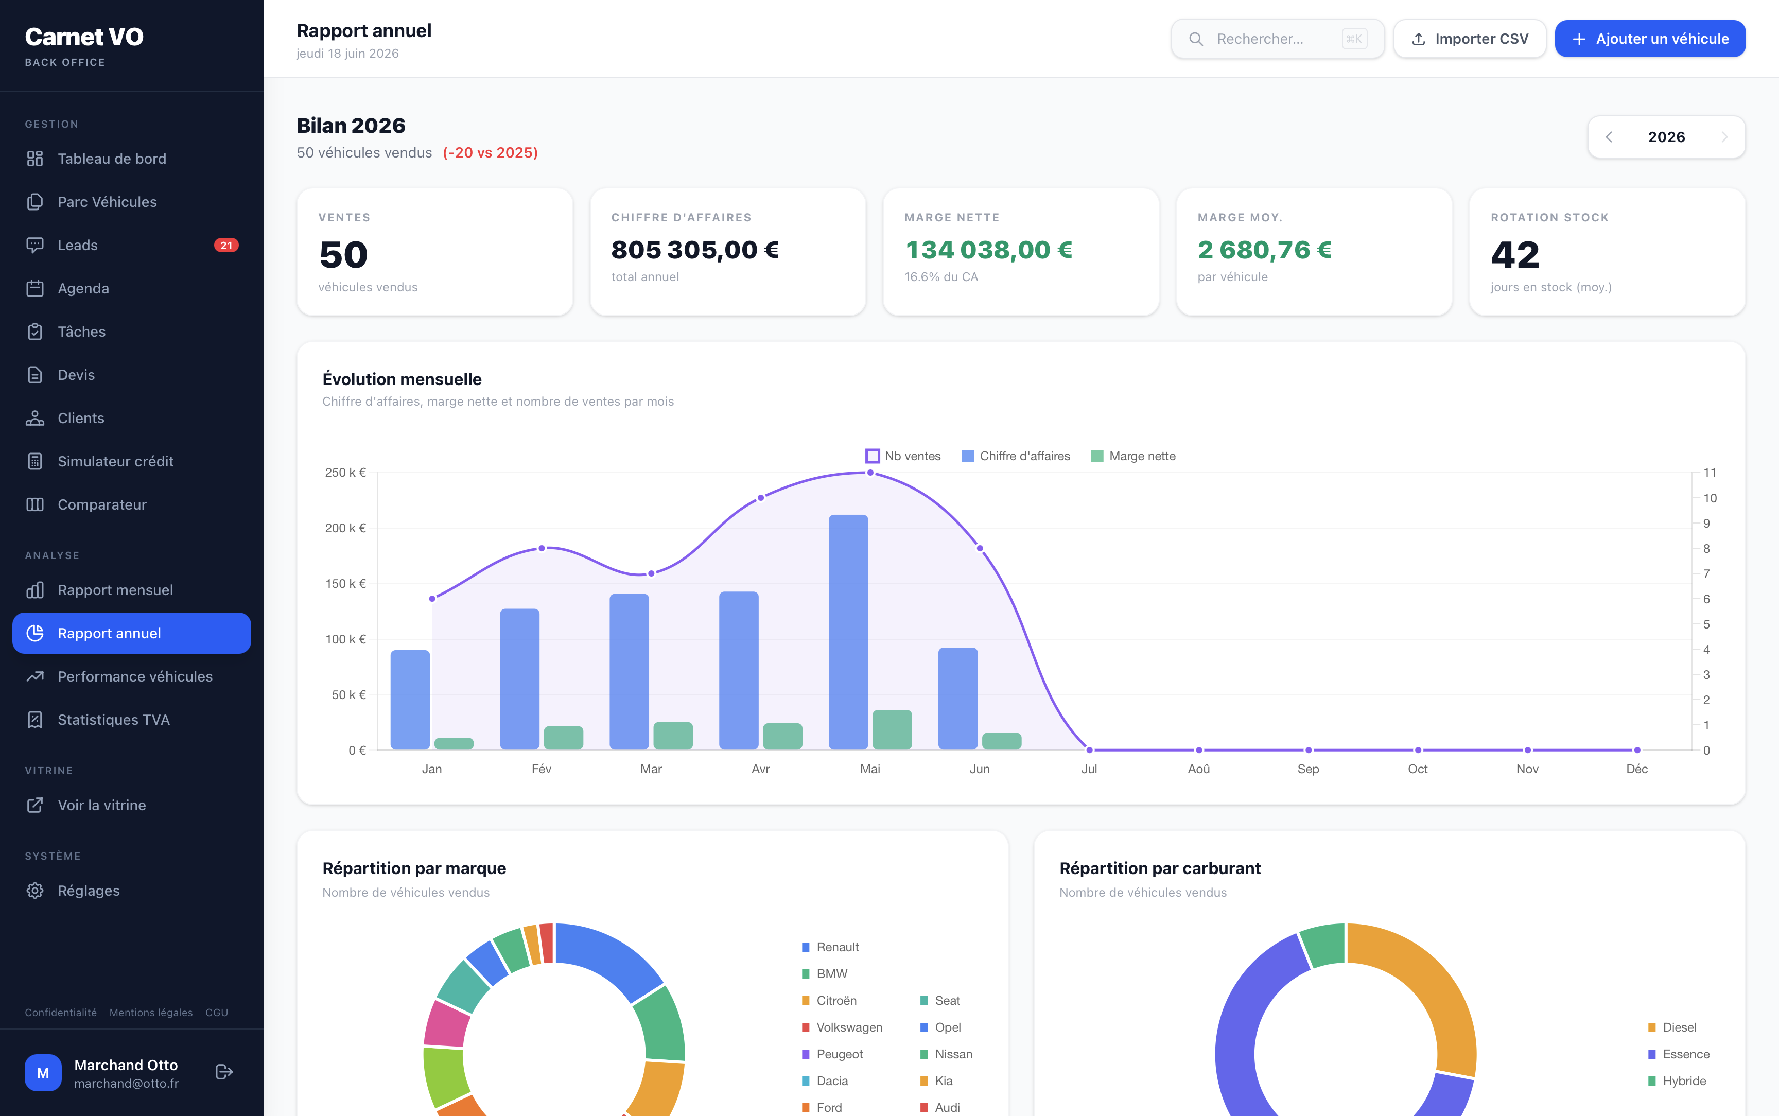
Task: Toggle Essence in the fuel chart legend
Action: pos(1679,1054)
